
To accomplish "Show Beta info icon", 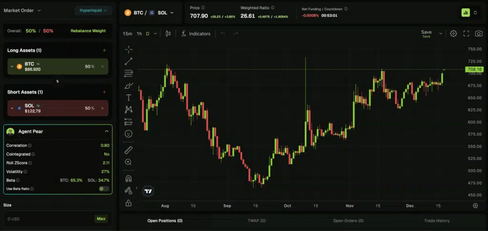I will (x=18, y=180).
